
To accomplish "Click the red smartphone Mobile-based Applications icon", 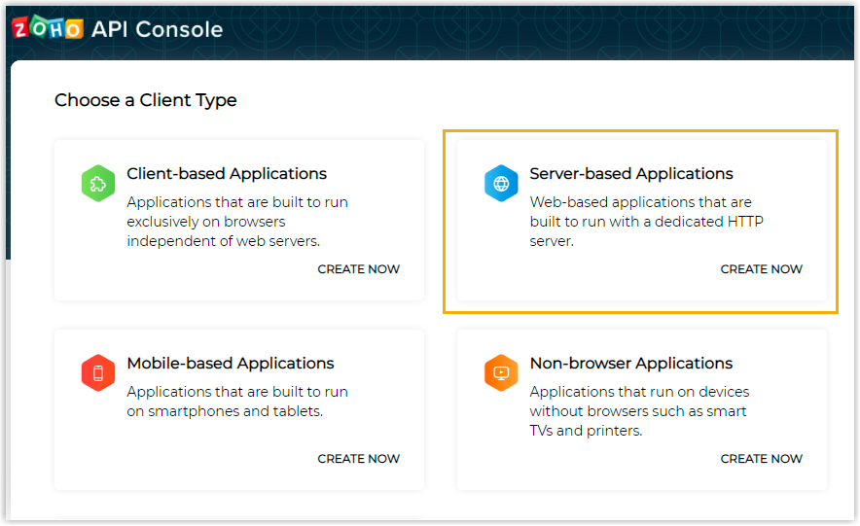I will (98, 372).
